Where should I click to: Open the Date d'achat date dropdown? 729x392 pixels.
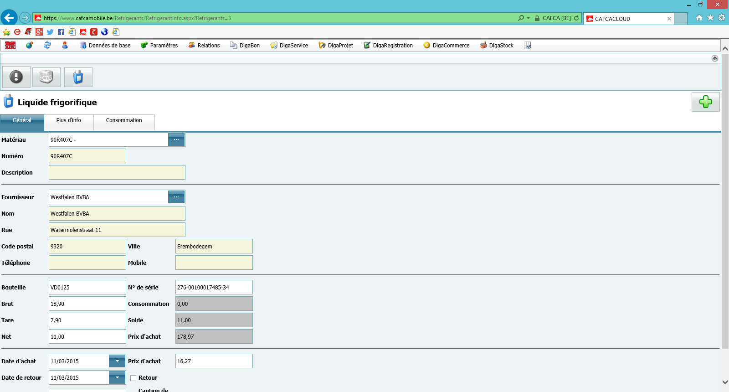point(117,361)
